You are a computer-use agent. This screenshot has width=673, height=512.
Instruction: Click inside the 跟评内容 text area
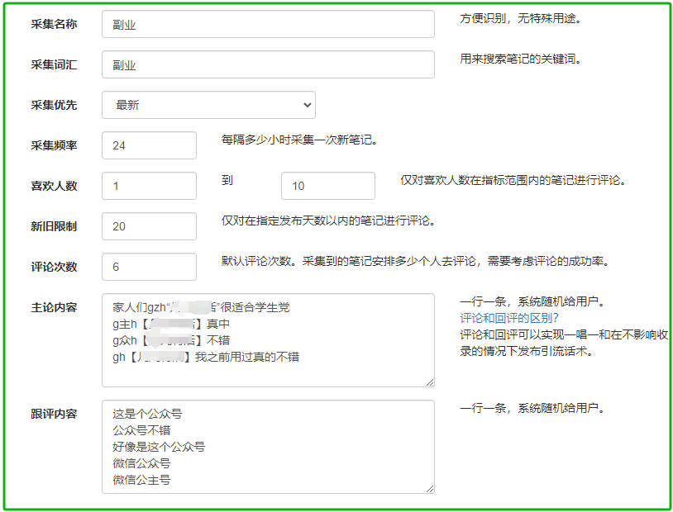point(268,447)
